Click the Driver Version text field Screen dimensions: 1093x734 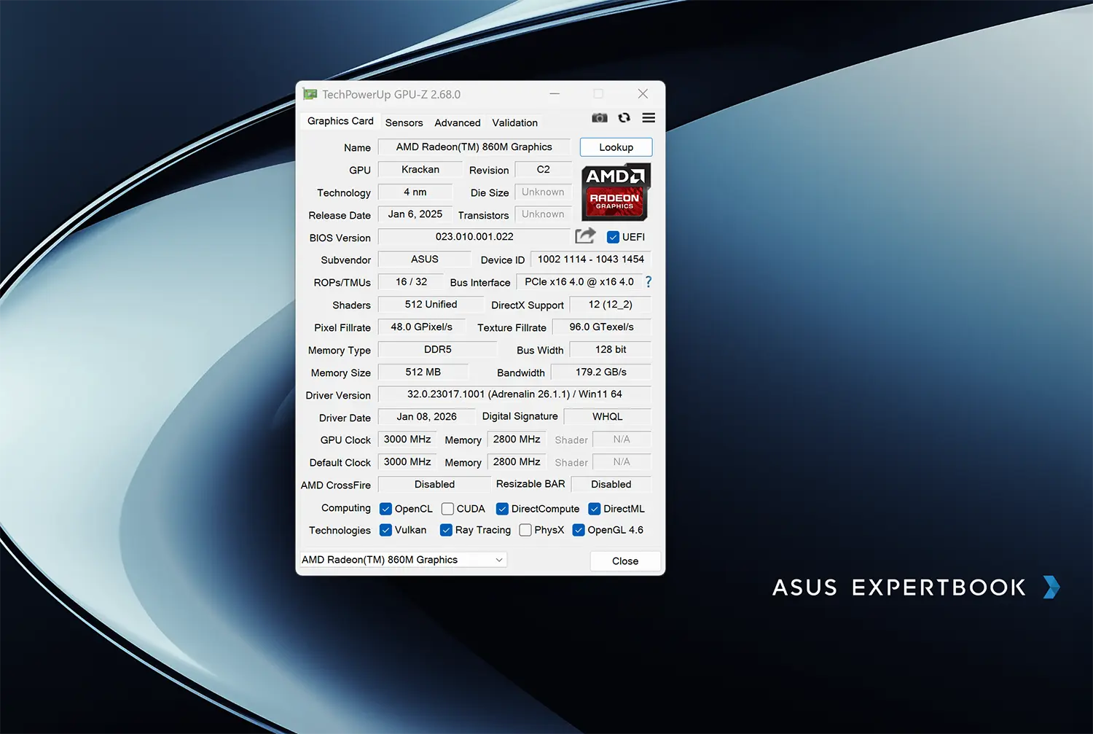click(x=514, y=394)
